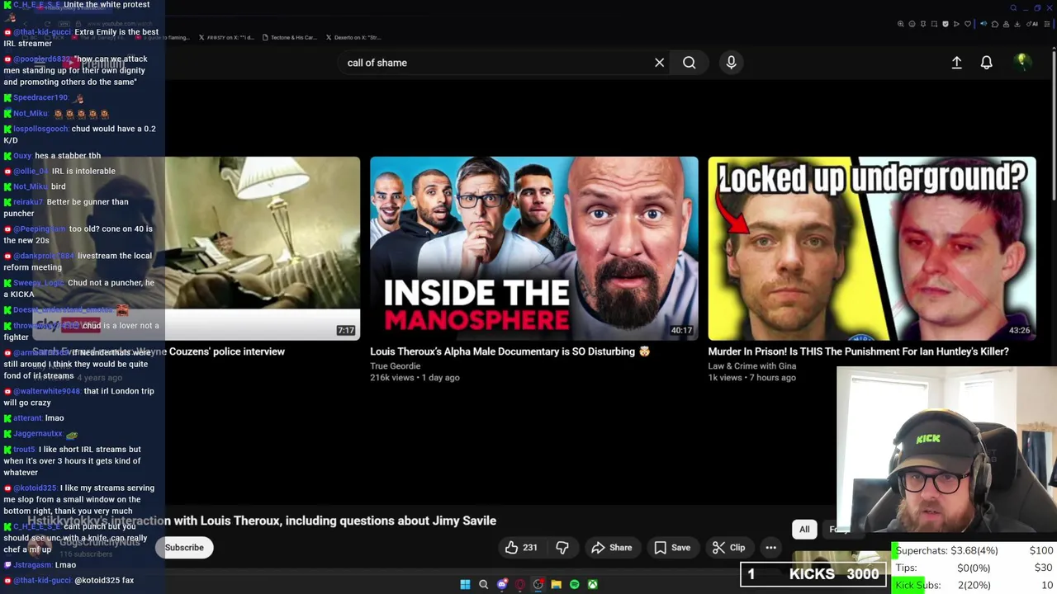Open the 'Locked up underground?' video thumbnail
1057x594 pixels.
[x=872, y=248]
